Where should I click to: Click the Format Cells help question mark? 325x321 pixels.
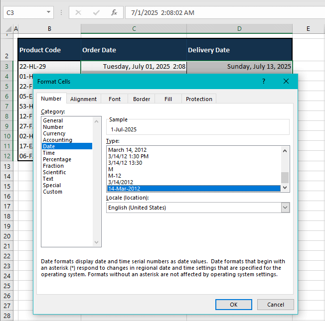click(x=264, y=81)
